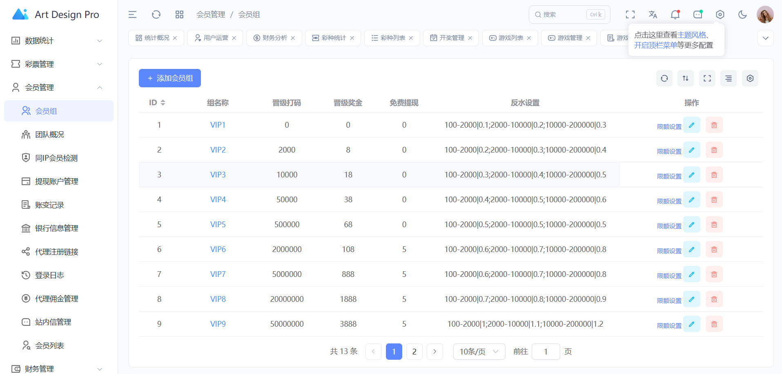Image resolution: width=782 pixels, height=374 pixels.
Task: Delete the VIP5 member group
Action: [714, 224]
